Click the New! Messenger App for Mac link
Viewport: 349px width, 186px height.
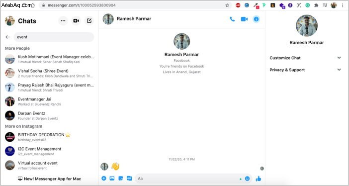49,179
